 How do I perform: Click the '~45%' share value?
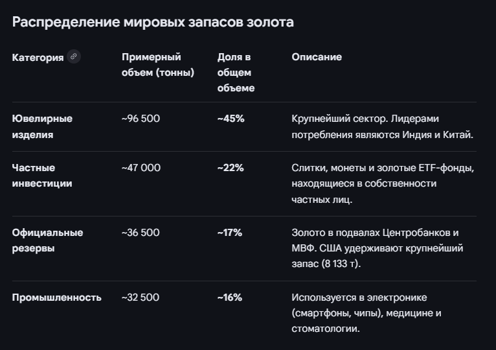click(x=231, y=119)
